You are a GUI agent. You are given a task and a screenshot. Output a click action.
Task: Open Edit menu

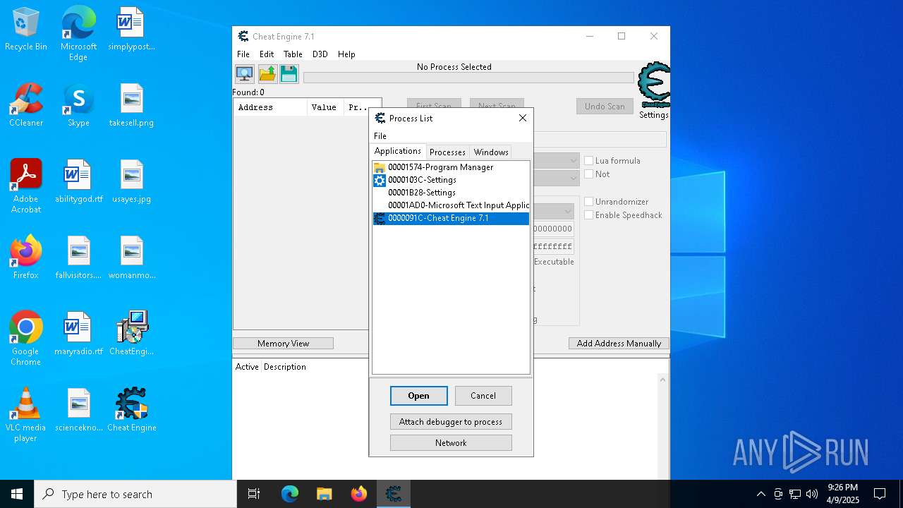267,54
